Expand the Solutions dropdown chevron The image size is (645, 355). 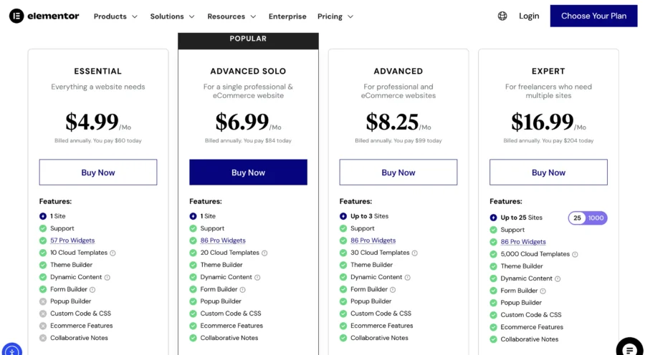coord(191,17)
